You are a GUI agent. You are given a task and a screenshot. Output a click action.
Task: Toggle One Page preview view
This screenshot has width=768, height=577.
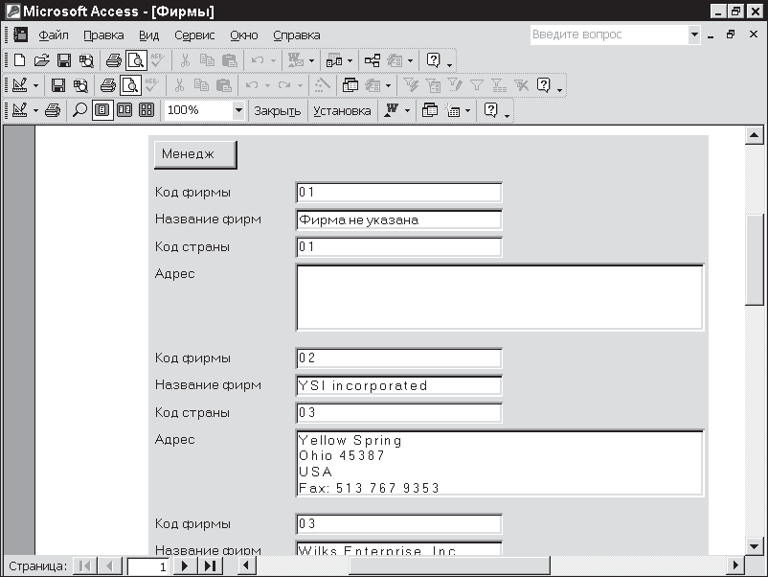pyautogui.click(x=102, y=110)
